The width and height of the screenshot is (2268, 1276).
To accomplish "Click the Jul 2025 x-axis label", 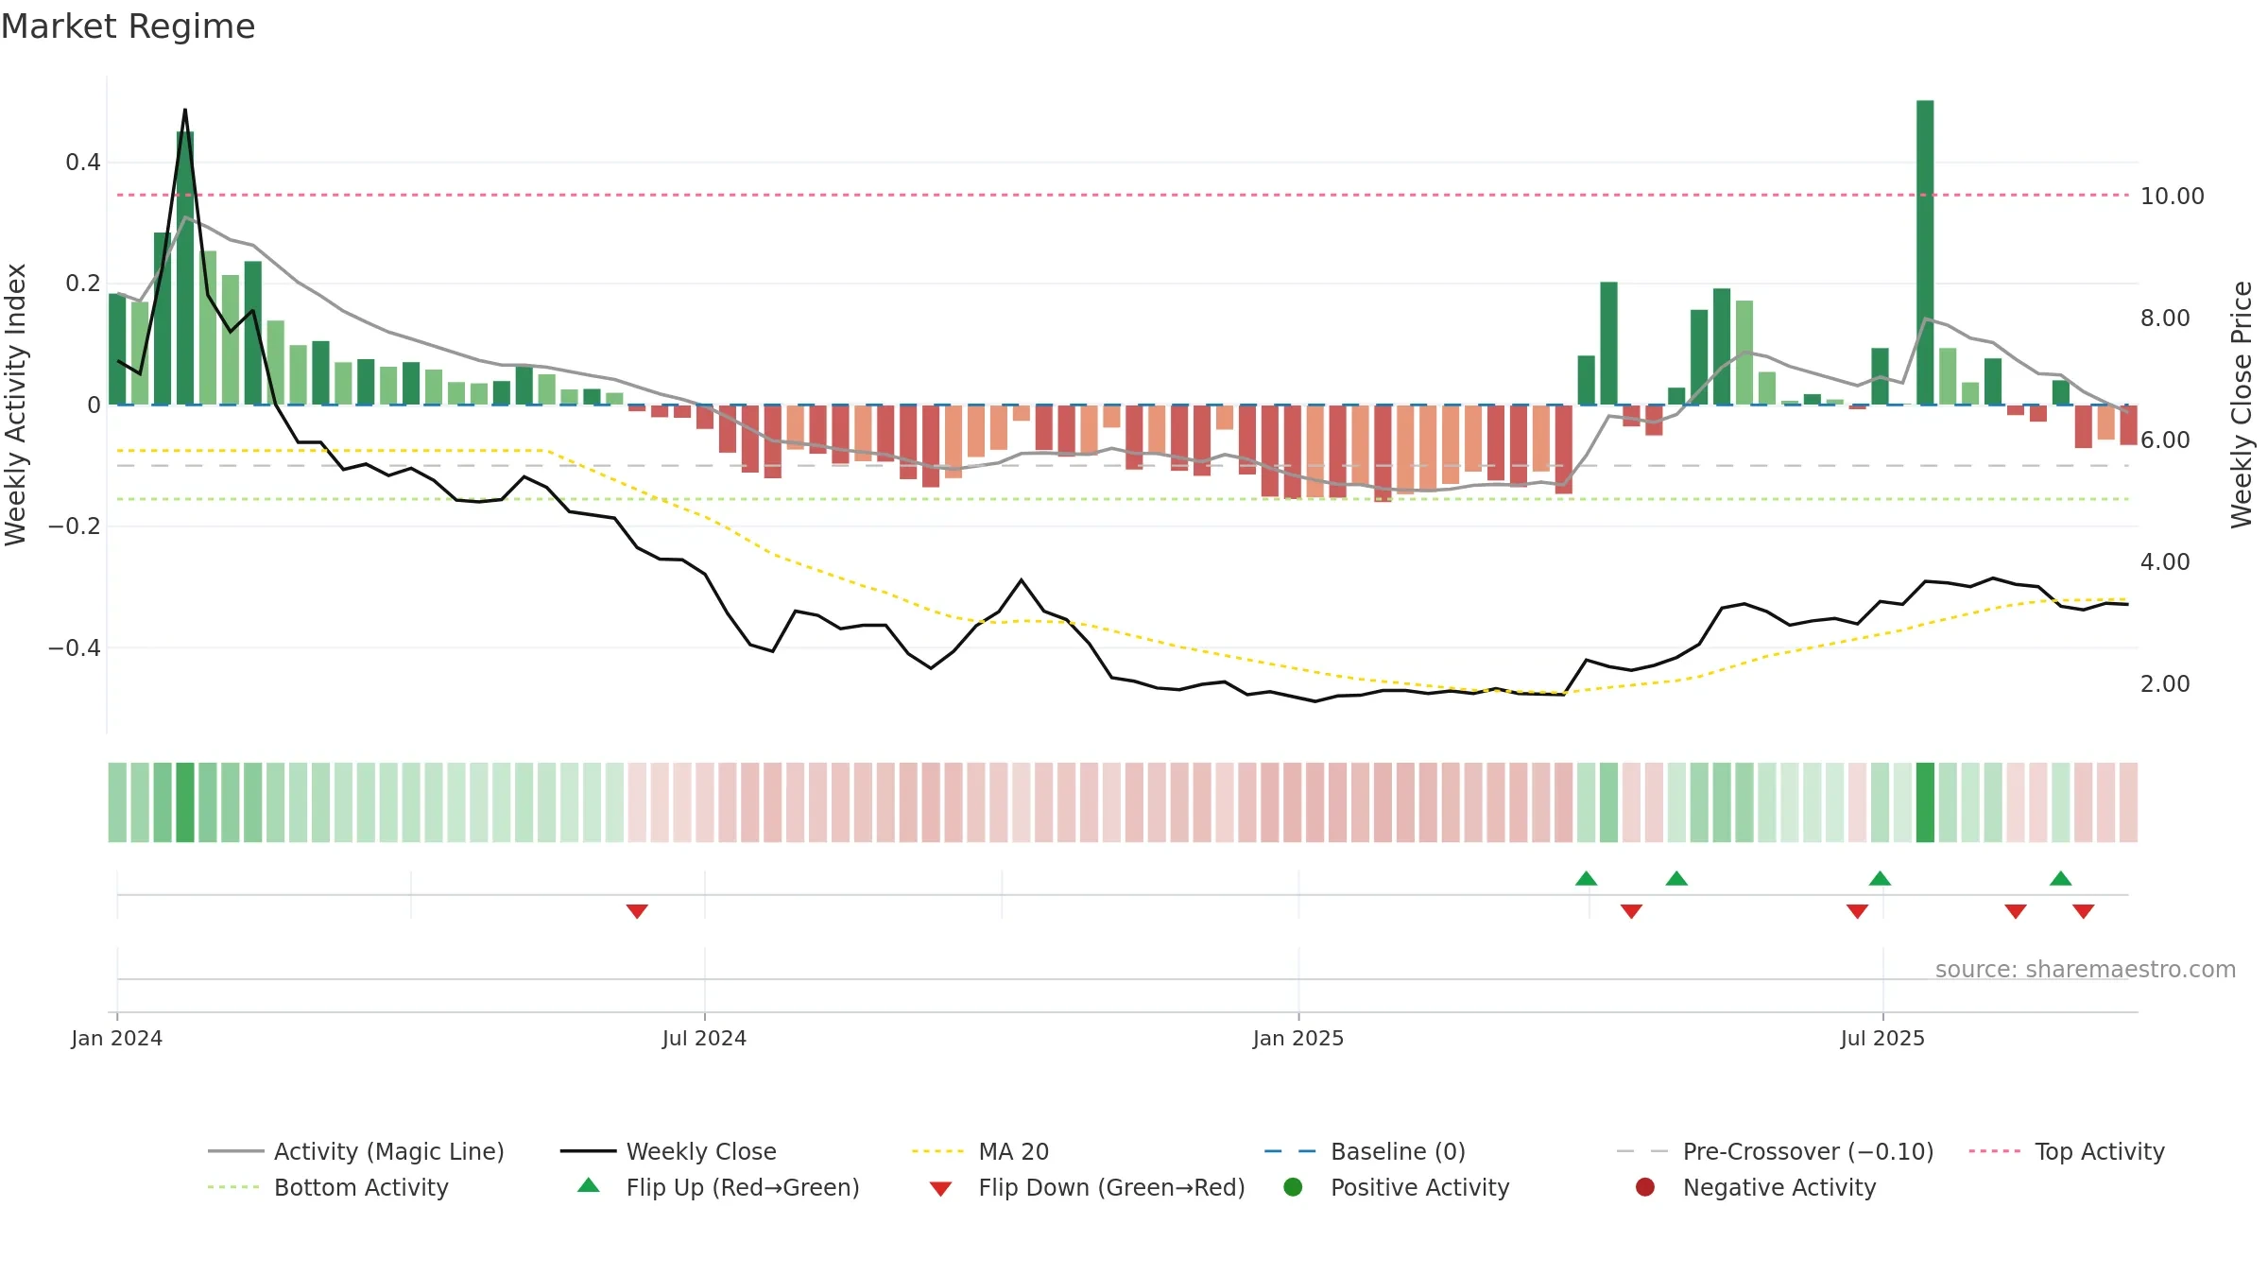I will tap(1882, 1039).
